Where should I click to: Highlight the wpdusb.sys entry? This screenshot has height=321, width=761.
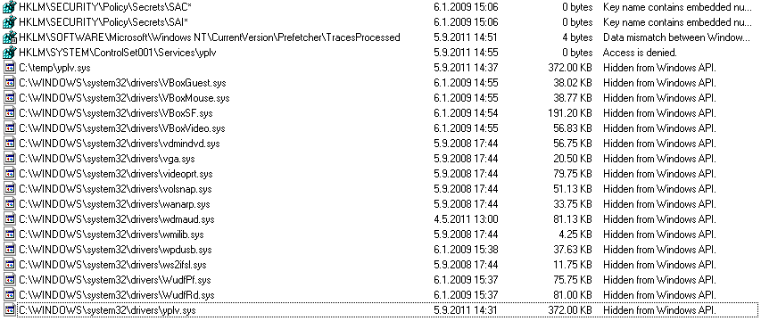pos(380,250)
